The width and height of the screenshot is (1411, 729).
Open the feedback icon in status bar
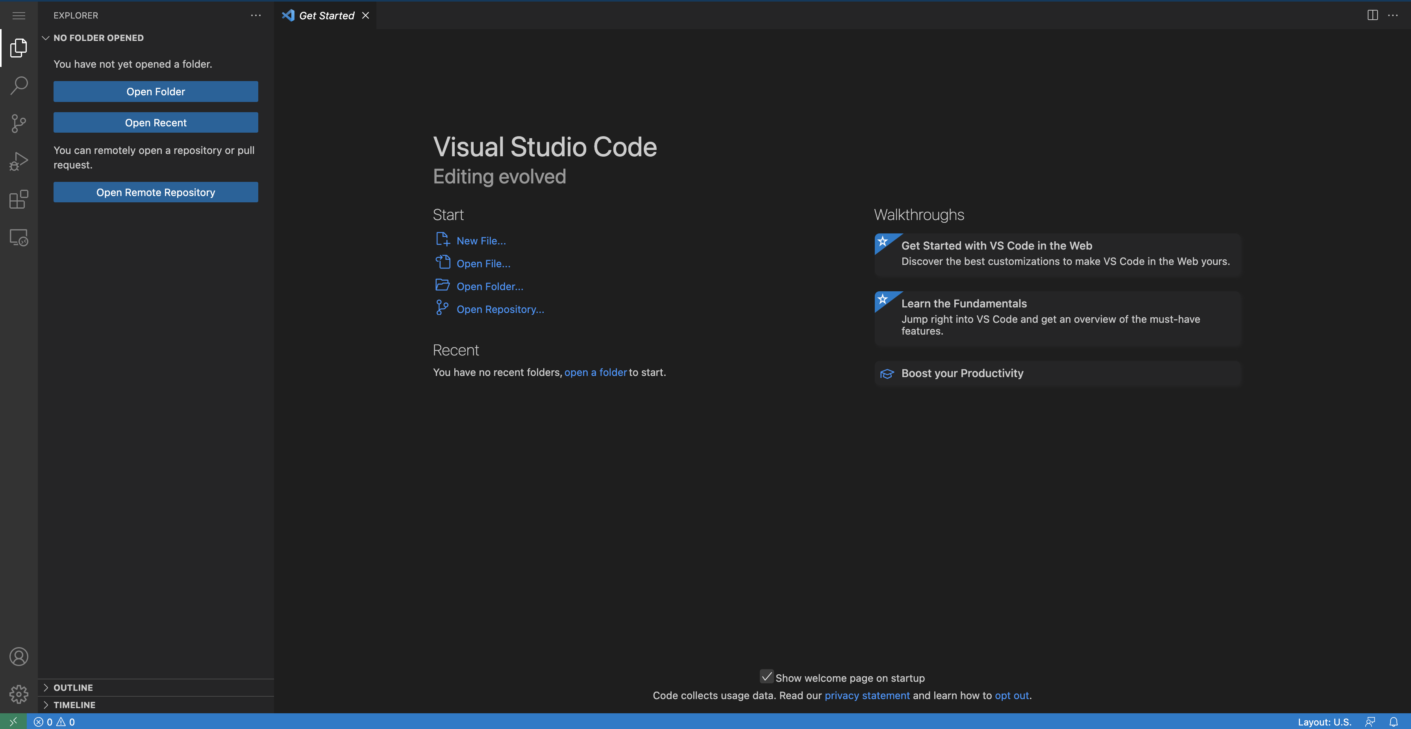coord(1370,722)
